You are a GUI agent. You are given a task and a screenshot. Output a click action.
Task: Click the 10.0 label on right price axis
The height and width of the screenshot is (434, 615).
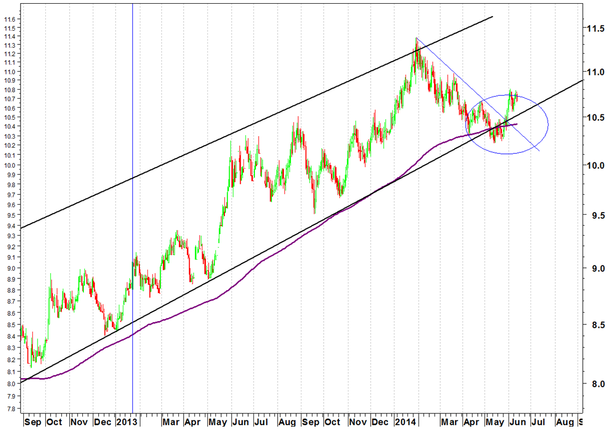tap(594, 165)
